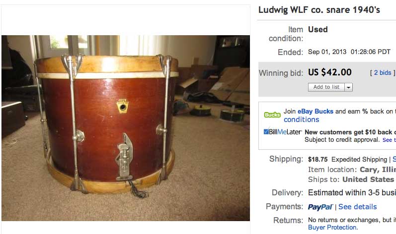The height and width of the screenshot is (234, 396).
Task: Click the green eBay Bucks icon
Action: tap(272, 115)
